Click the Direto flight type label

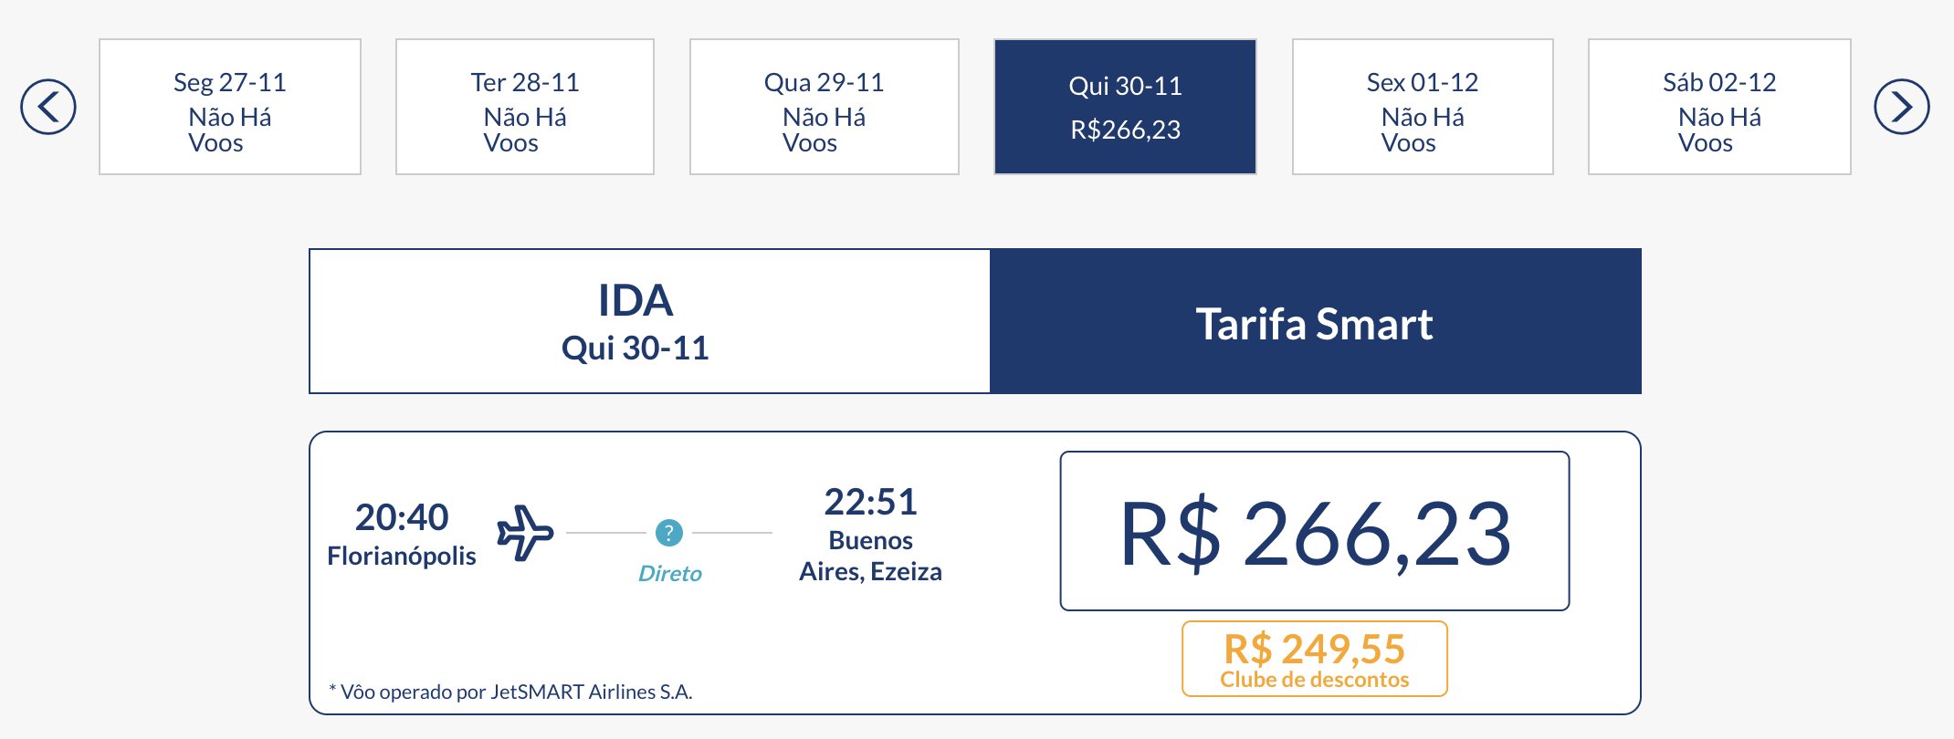point(670,573)
